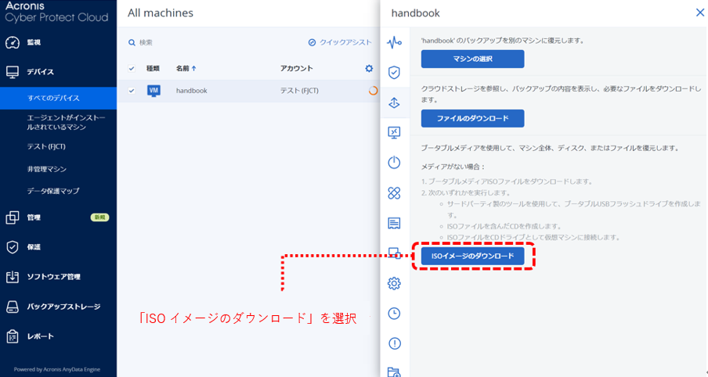Viewport: 708px width, 377px height.
Task: Select the recovery icon in handbook panel
Action: 394,102
